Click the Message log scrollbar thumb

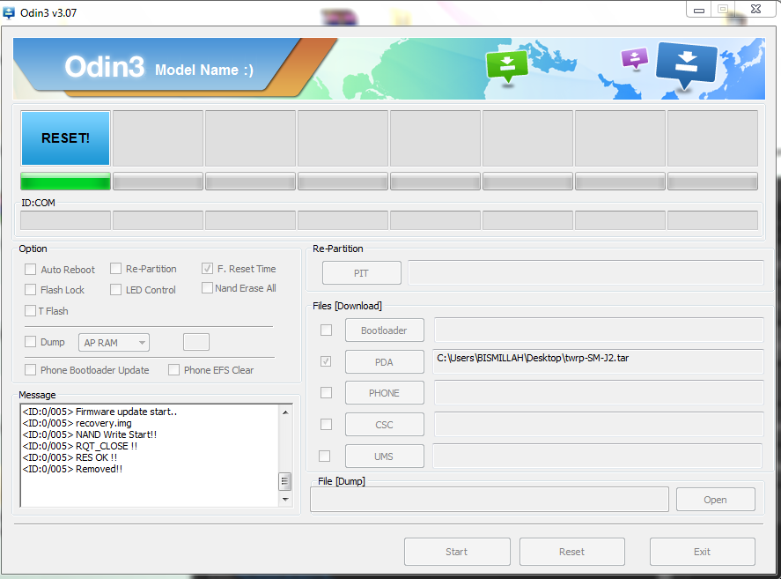pos(284,482)
